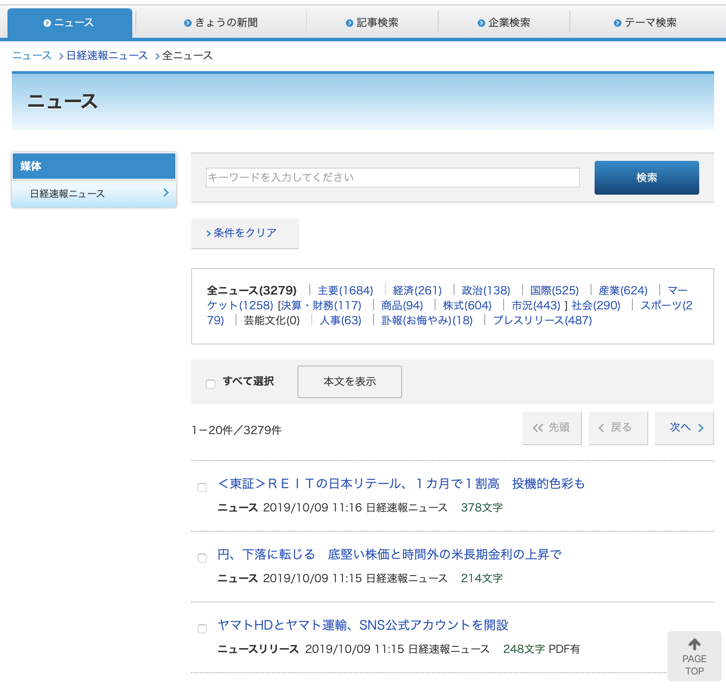Open the ＜東証＞ＲＥＩＴの日本リテール article
726x689 pixels.
401,484
